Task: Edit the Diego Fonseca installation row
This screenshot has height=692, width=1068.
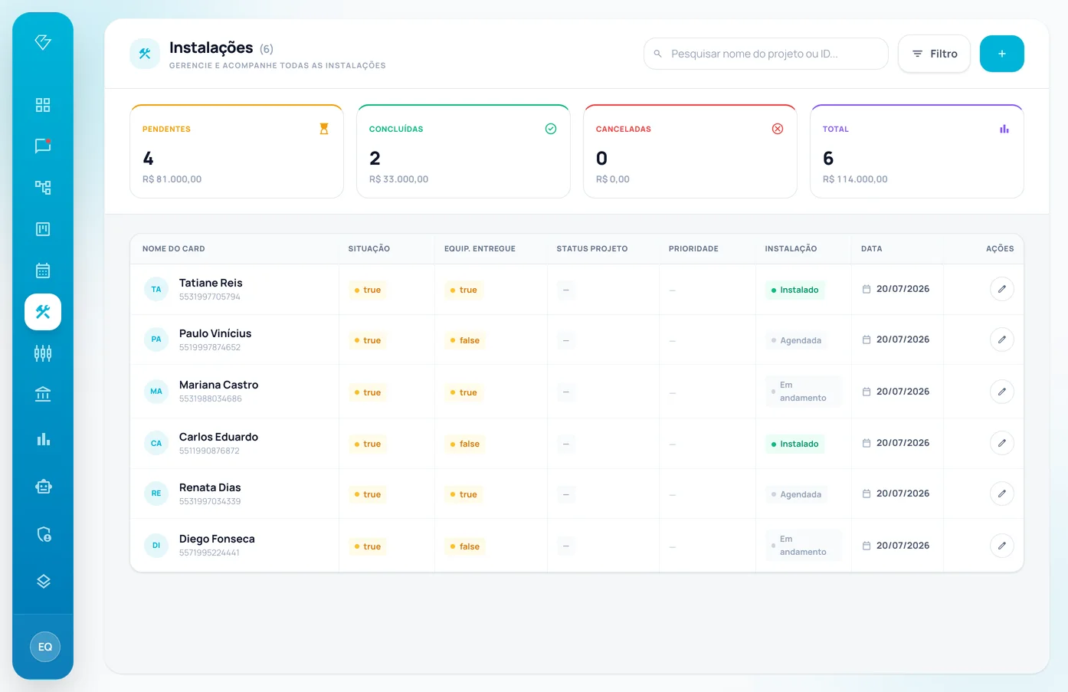Action: point(1001,546)
